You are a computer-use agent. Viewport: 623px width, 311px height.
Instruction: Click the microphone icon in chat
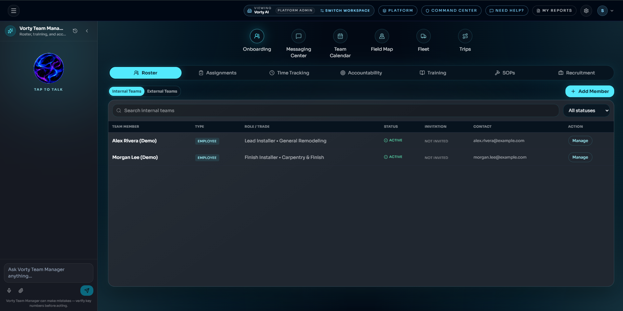9,291
